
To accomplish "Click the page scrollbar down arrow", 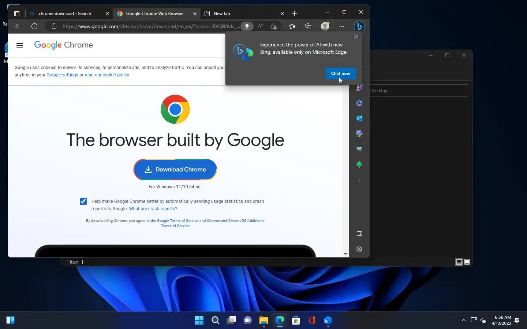I will click(346, 254).
